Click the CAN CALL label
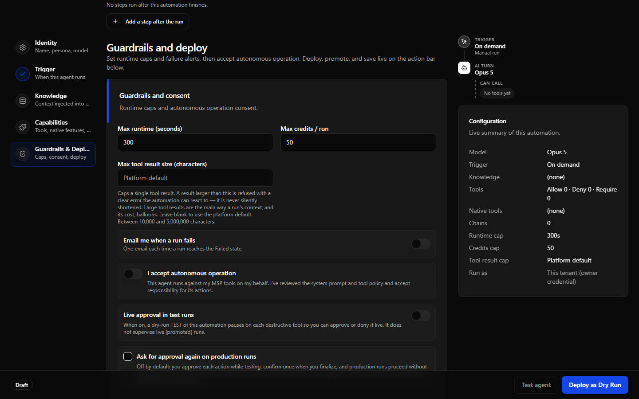Screen dimensions: 639x399 coord(491,83)
